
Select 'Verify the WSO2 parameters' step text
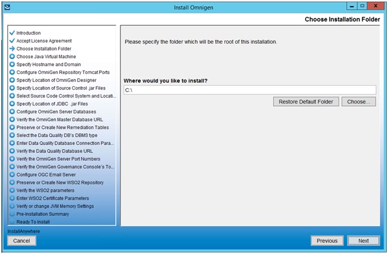point(45,190)
